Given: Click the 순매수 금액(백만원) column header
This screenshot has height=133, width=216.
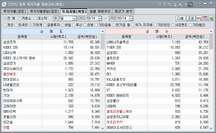Looking at the screenshot, I should (x=195, y=37).
